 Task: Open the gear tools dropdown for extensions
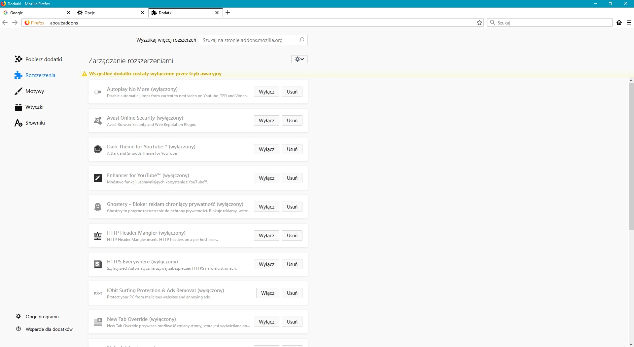coord(299,59)
